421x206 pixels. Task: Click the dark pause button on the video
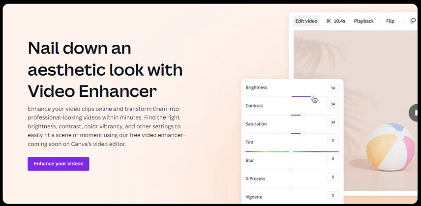[x=415, y=113]
